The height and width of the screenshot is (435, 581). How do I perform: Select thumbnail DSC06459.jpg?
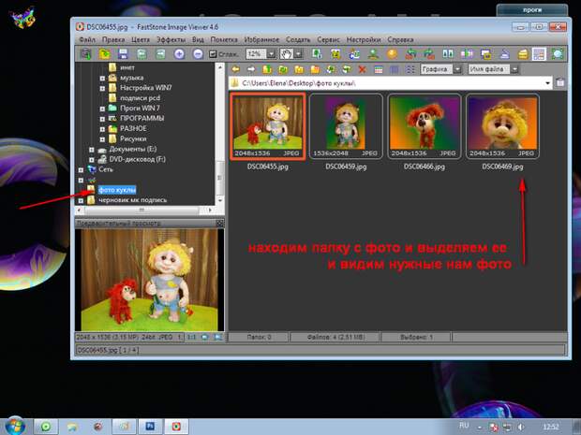(346, 126)
